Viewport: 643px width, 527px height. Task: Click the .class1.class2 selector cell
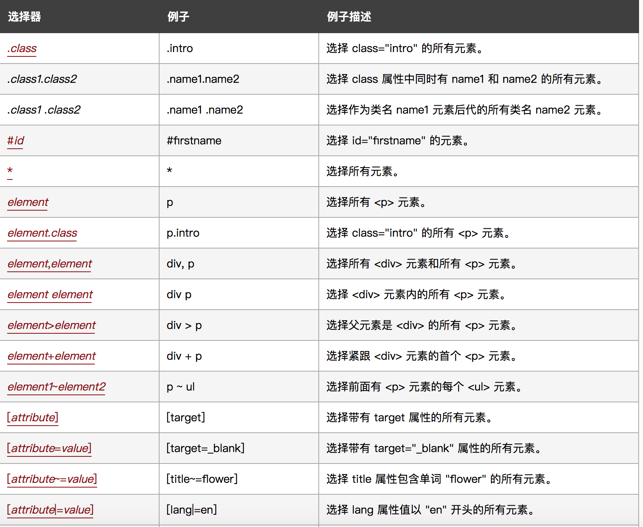coord(42,79)
